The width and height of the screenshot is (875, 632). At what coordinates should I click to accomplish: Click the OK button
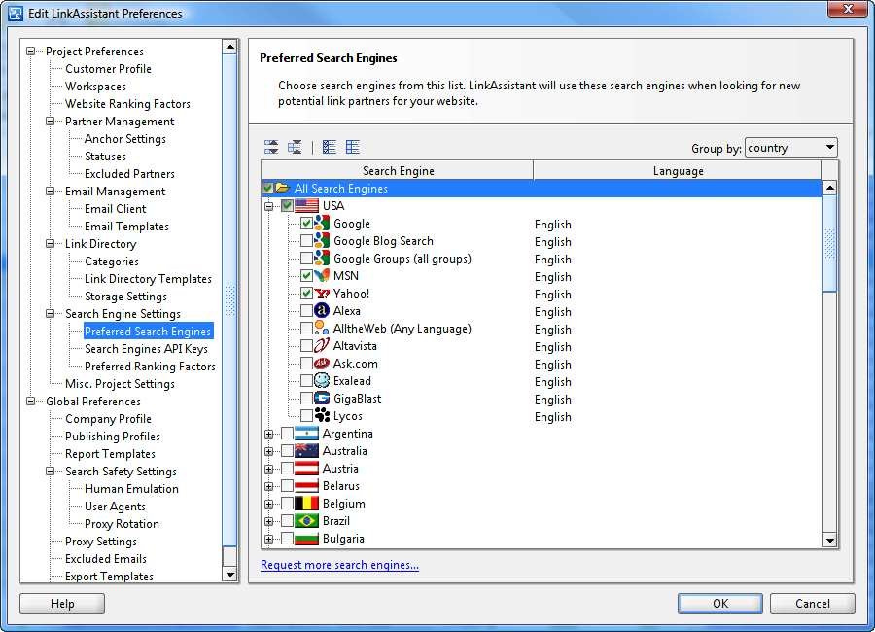coord(719,603)
